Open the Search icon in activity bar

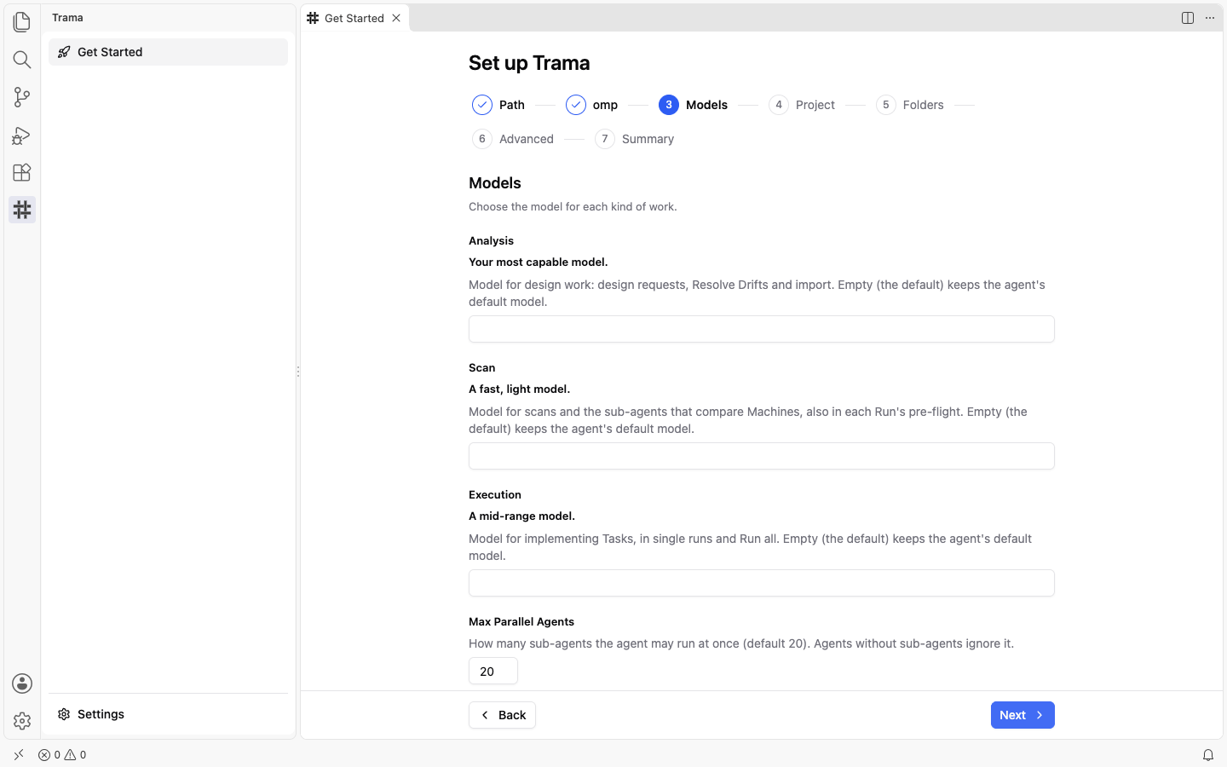pyautogui.click(x=22, y=59)
